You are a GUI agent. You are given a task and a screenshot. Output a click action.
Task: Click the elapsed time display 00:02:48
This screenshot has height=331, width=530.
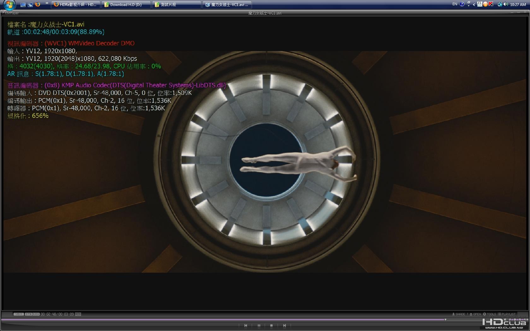point(48,314)
